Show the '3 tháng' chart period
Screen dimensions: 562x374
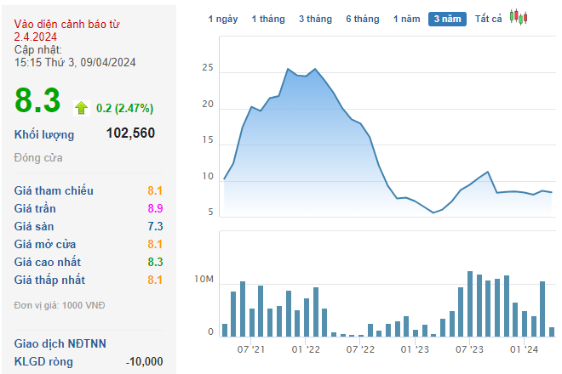pos(315,18)
